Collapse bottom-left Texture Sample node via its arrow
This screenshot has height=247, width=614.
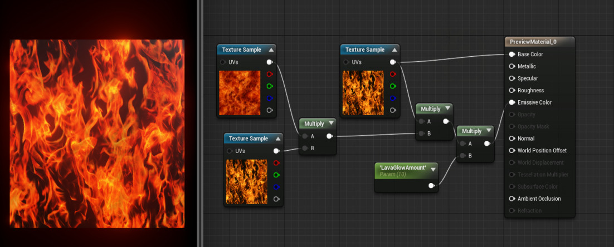coord(277,139)
